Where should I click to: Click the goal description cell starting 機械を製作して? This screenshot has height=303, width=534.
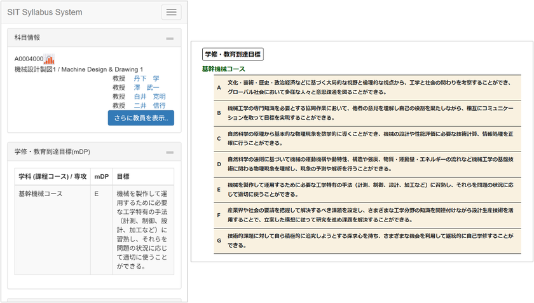(x=144, y=230)
